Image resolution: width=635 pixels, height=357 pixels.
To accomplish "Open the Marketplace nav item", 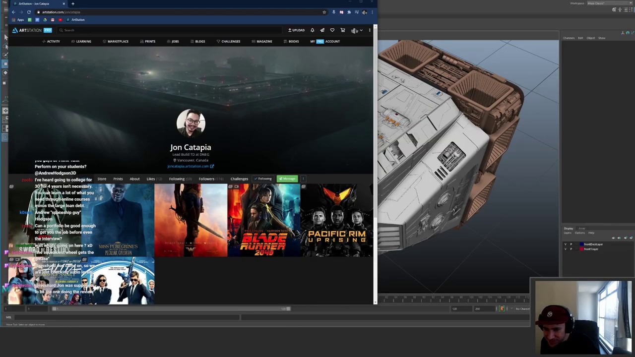I will [x=116, y=42].
